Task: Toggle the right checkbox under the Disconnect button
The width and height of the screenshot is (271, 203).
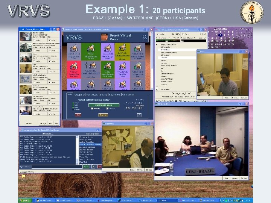Action: click(107, 109)
